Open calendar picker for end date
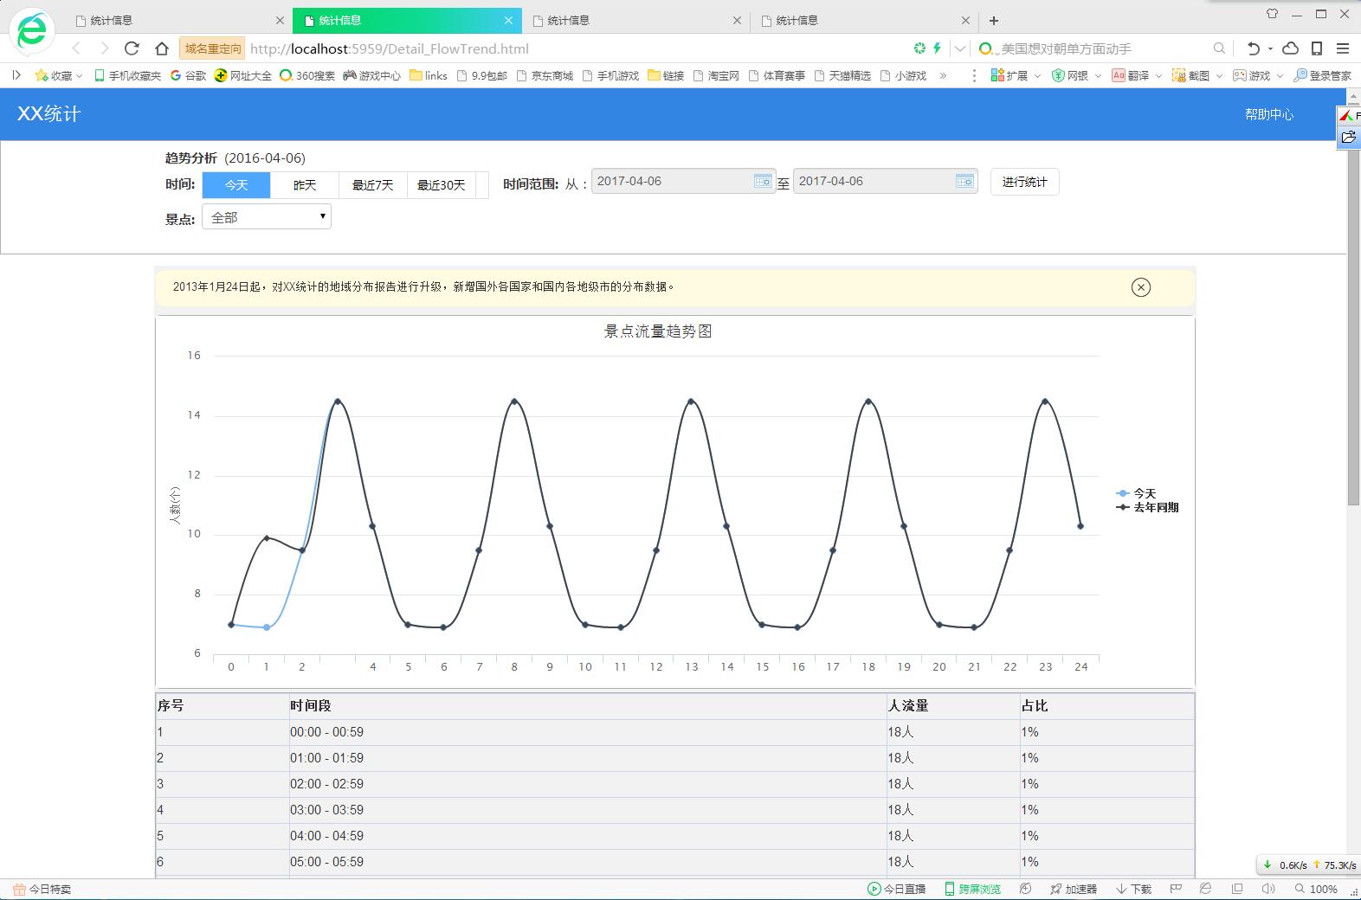This screenshot has width=1361, height=900. pyautogui.click(x=964, y=181)
